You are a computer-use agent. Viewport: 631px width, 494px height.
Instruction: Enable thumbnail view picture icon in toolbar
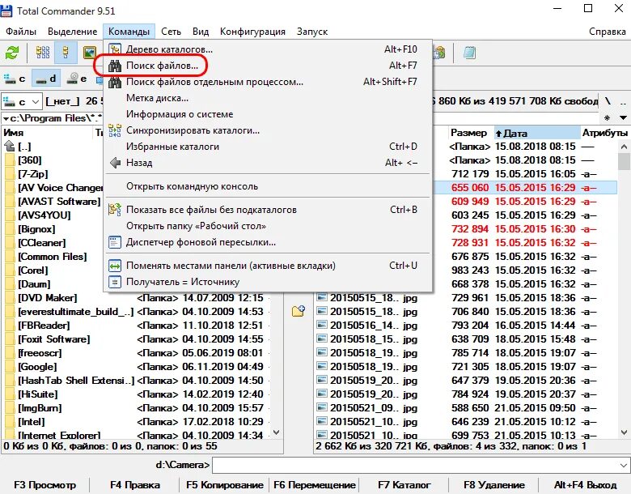coord(89,53)
